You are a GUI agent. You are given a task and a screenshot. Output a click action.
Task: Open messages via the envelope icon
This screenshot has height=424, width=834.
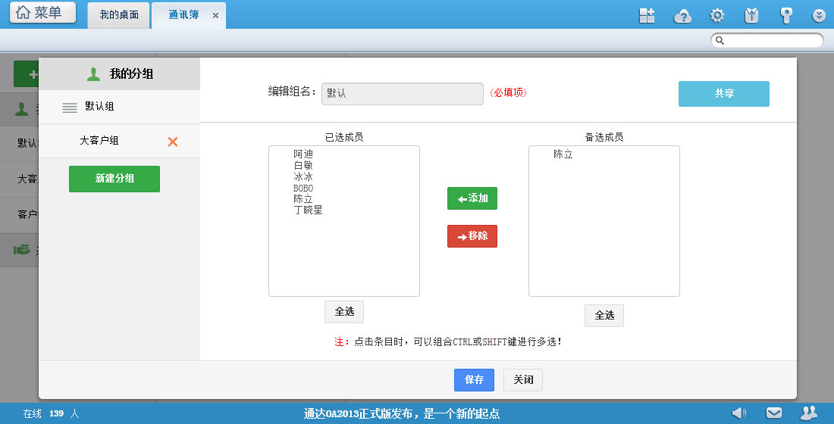[x=773, y=413]
